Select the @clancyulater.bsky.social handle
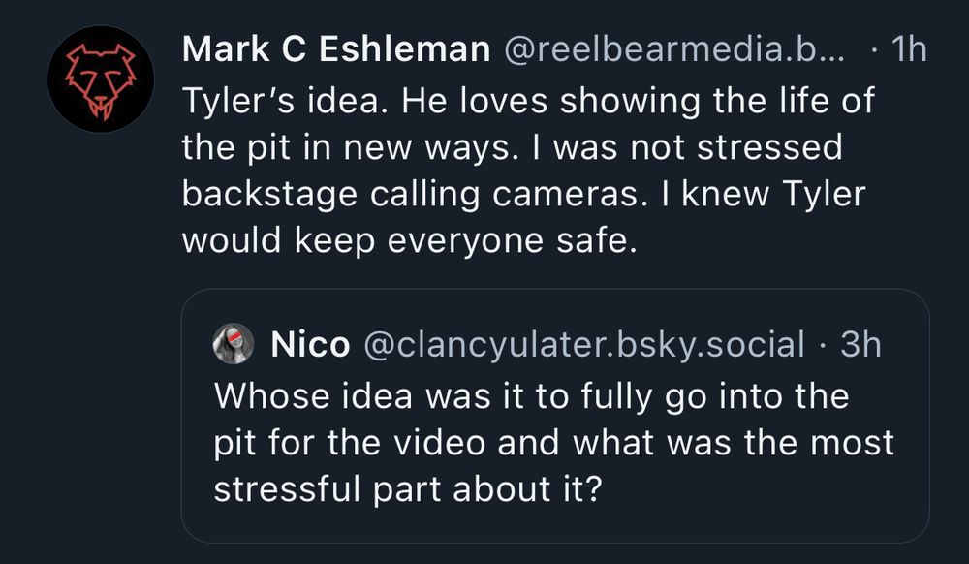The height and width of the screenshot is (564, 969). coord(583,344)
